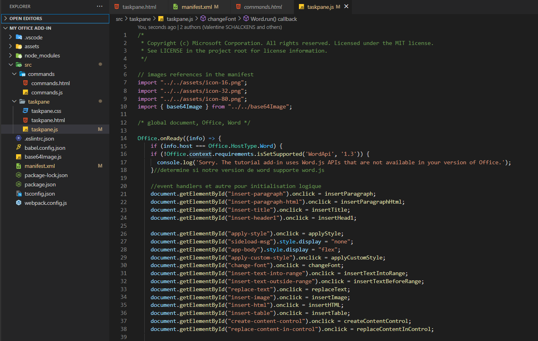538x341 pixels.
Task: Click the commands folder icon
Action: pyautogui.click(x=22, y=74)
